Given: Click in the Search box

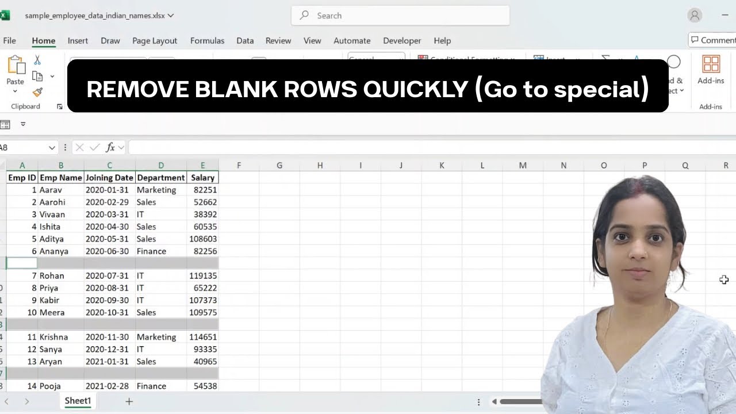Looking at the screenshot, I should pyautogui.click(x=401, y=16).
